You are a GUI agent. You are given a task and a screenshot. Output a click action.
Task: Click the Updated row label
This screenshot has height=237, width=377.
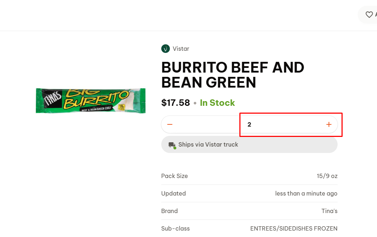point(173,193)
